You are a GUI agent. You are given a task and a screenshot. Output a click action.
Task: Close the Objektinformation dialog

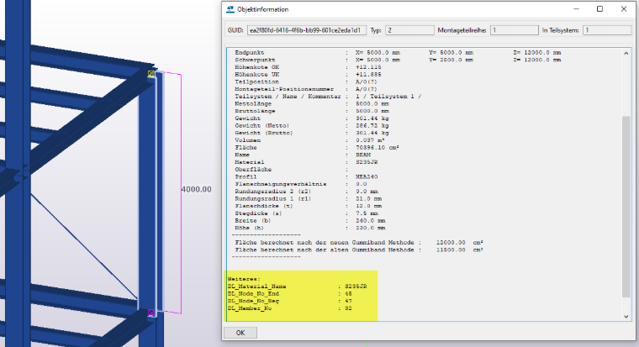tap(624, 9)
